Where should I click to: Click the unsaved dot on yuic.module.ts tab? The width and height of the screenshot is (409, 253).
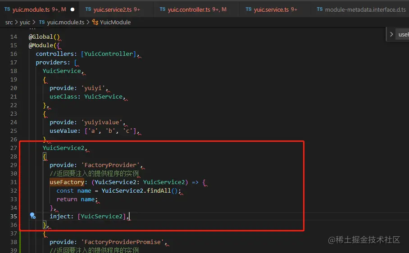(73, 9)
